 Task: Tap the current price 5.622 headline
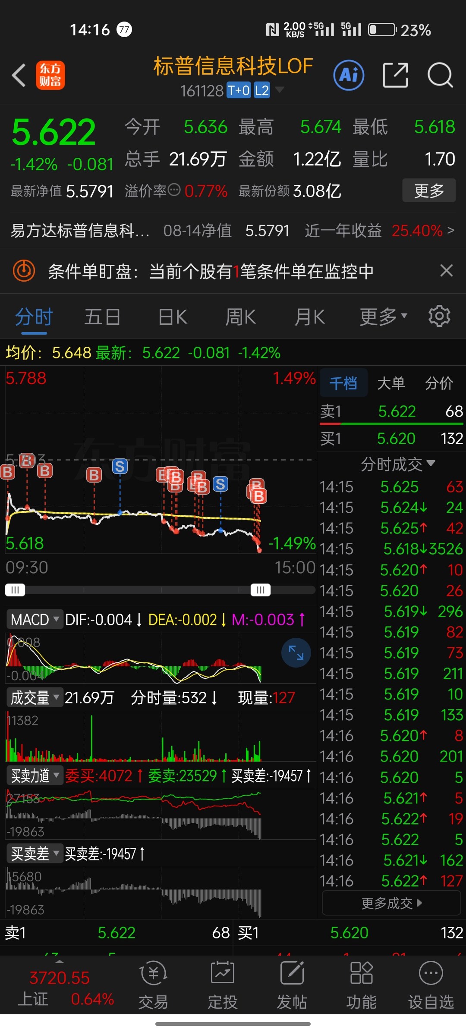click(54, 132)
